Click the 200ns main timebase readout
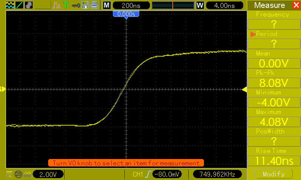Screen dimensions: 301x180 pyautogui.click(x=131, y=5)
